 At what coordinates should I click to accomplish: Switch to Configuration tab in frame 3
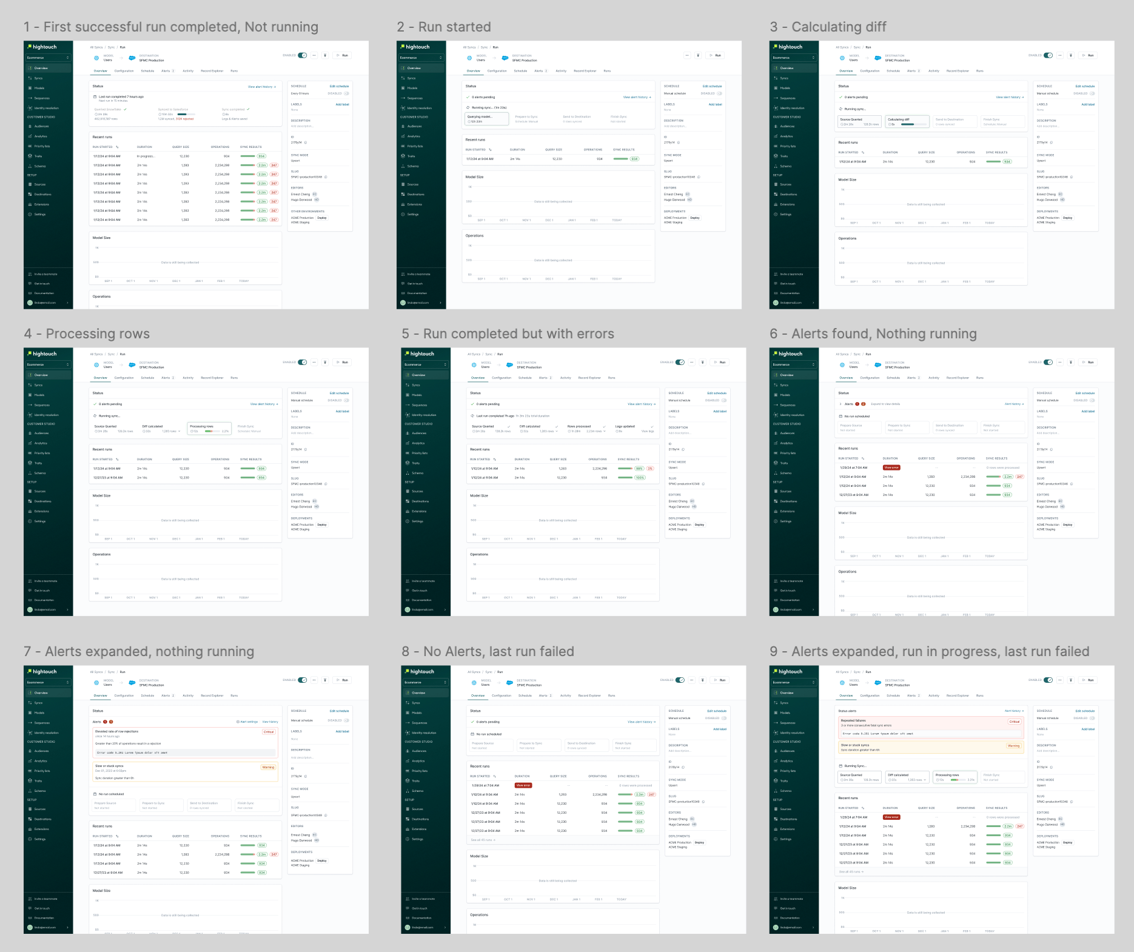pos(870,71)
